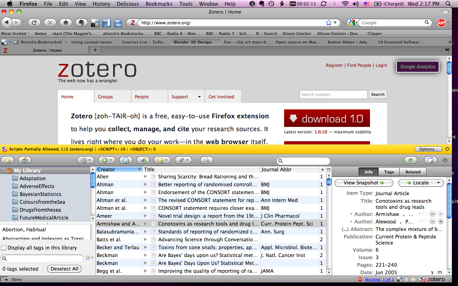Switch to the Related tab
The image size is (458, 286).
click(x=413, y=172)
